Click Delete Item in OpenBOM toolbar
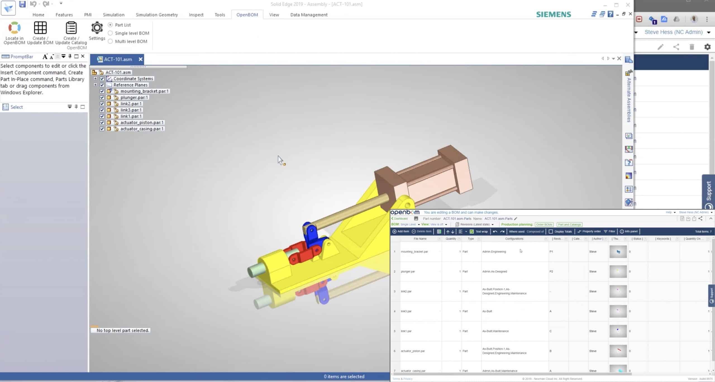The image size is (715, 382). point(421,231)
